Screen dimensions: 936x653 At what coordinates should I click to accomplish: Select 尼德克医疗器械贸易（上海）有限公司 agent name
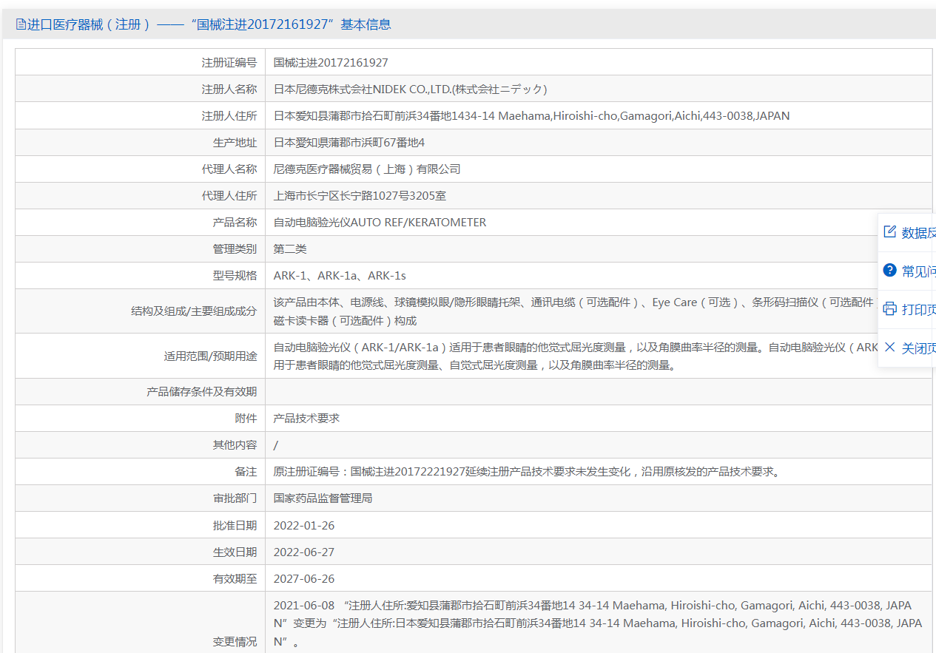[x=367, y=169]
